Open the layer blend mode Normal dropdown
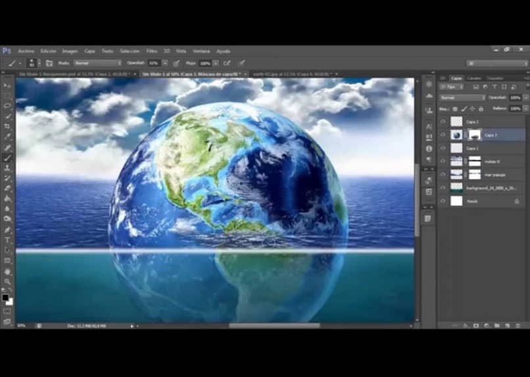This screenshot has width=530, height=377. tap(462, 98)
